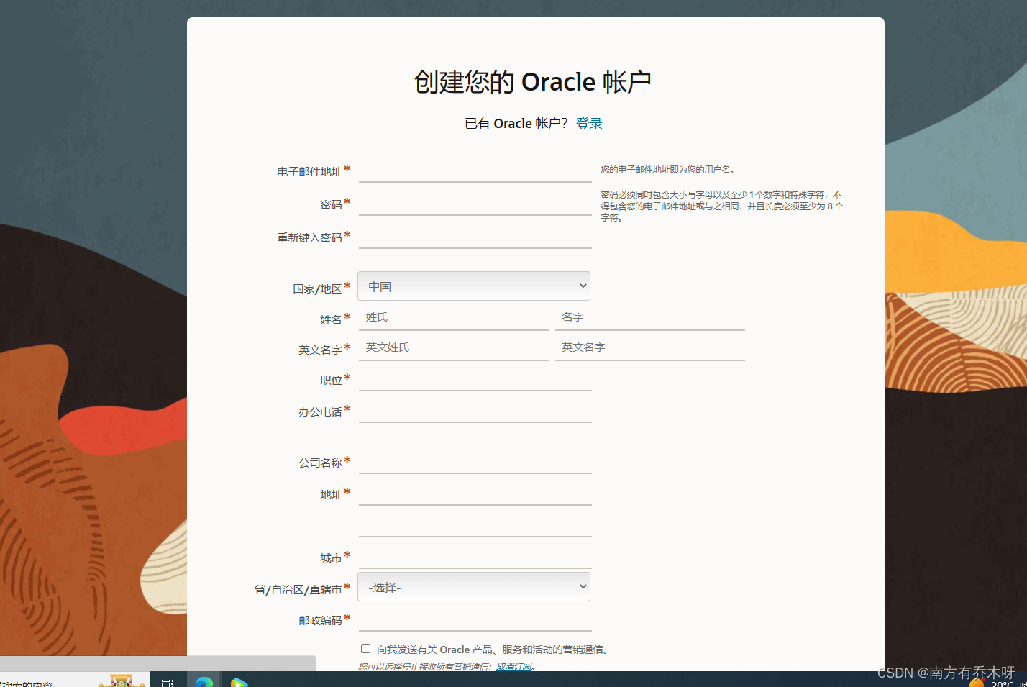Image resolution: width=1027 pixels, height=687 pixels.
Task: Click the 英文名字 English first name field
Action: click(x=649, y=347)
